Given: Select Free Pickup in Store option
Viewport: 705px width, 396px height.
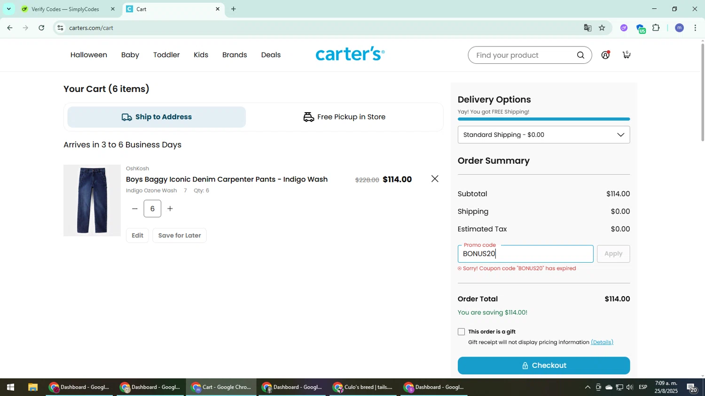Looking at the screenshot, I should coord(345,117).
